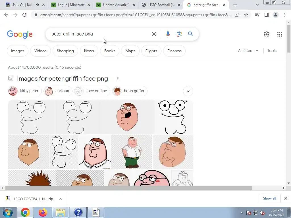Click the cartoon chip

pyautogui.click(x=58, y=91)
